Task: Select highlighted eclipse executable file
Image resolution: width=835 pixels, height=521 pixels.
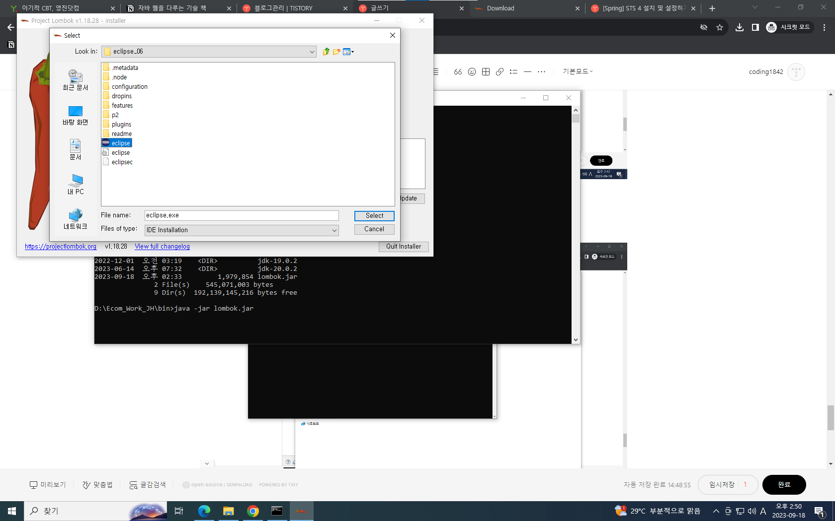Action: click(117, 143)
